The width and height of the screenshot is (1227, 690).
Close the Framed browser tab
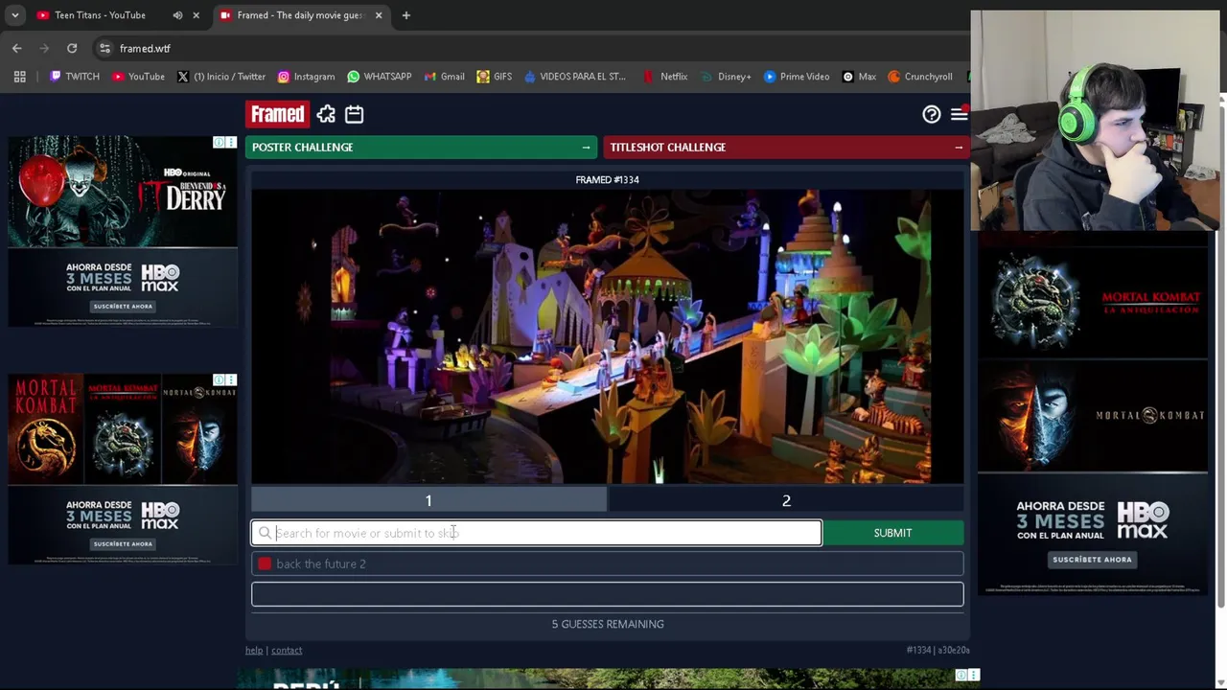coord(379,15)
